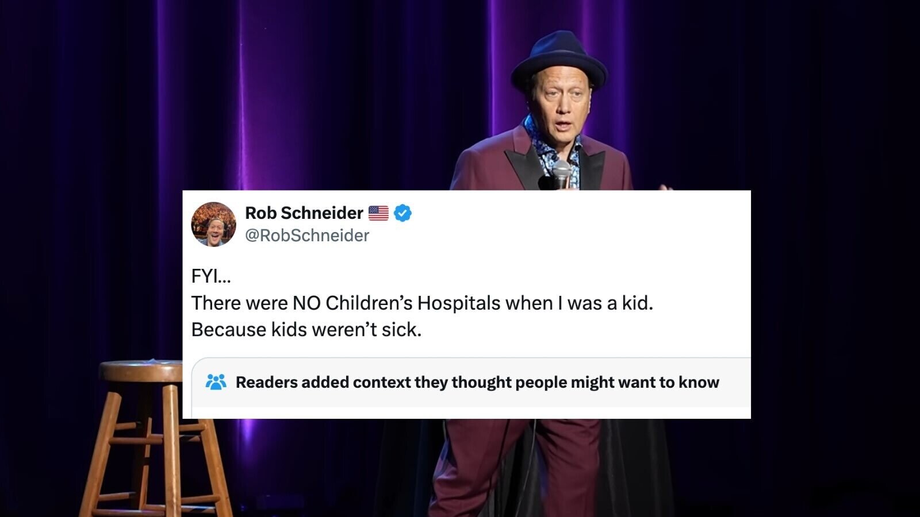Image resolution: width=920 pixels, height=517 pixels.
Task: Open the @RobSchneider handle link
Action: (307, 236)
